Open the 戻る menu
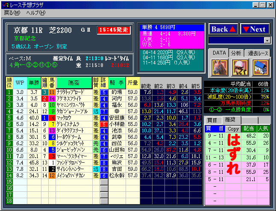Viewport: 276px width, 211px height. [x=12, y=12]
